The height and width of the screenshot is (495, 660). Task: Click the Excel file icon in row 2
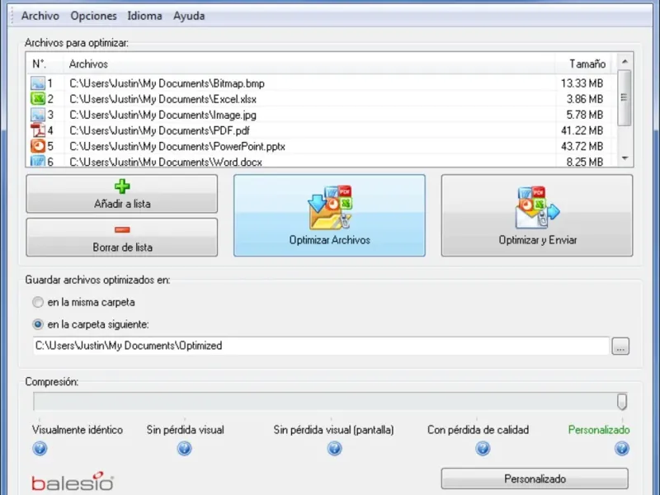[38, 98]
